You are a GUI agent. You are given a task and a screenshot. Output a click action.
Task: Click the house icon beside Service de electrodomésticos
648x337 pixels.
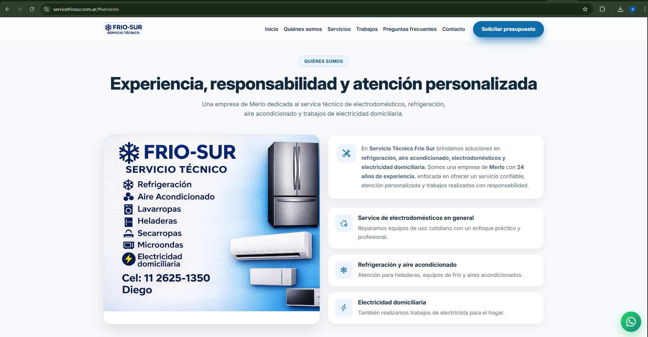click(344, 223)
